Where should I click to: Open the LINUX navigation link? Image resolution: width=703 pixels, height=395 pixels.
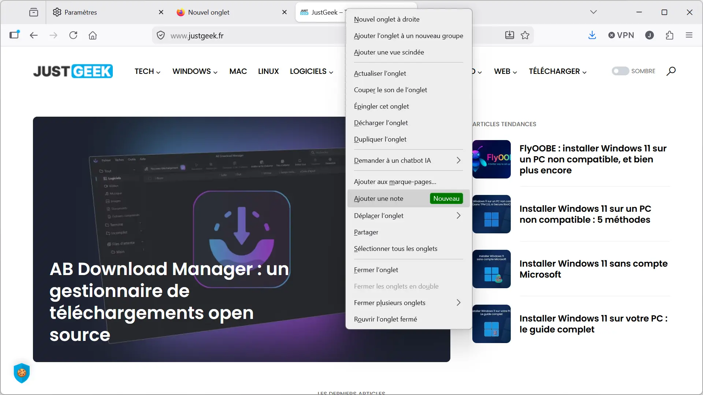[x=268, y=71]
